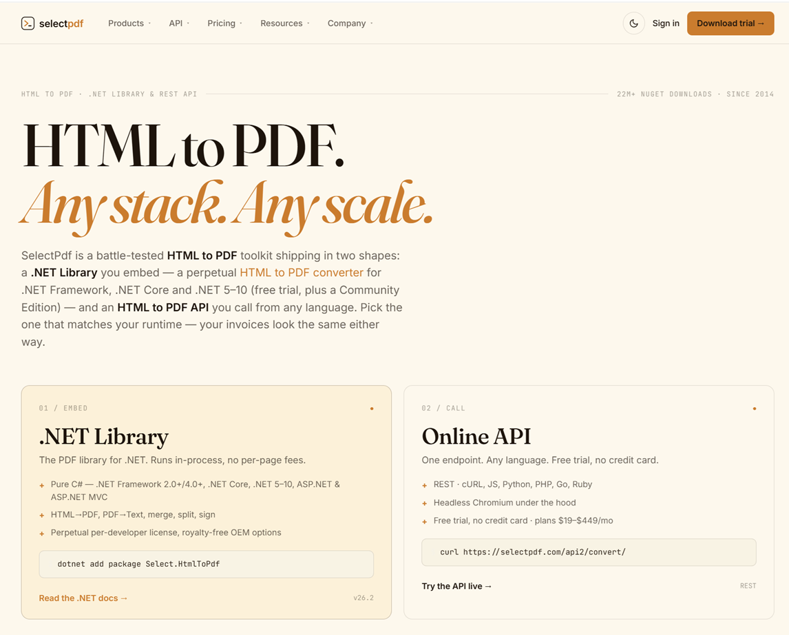Follow the HTML to PDF converter link

[x=302, y=273]
